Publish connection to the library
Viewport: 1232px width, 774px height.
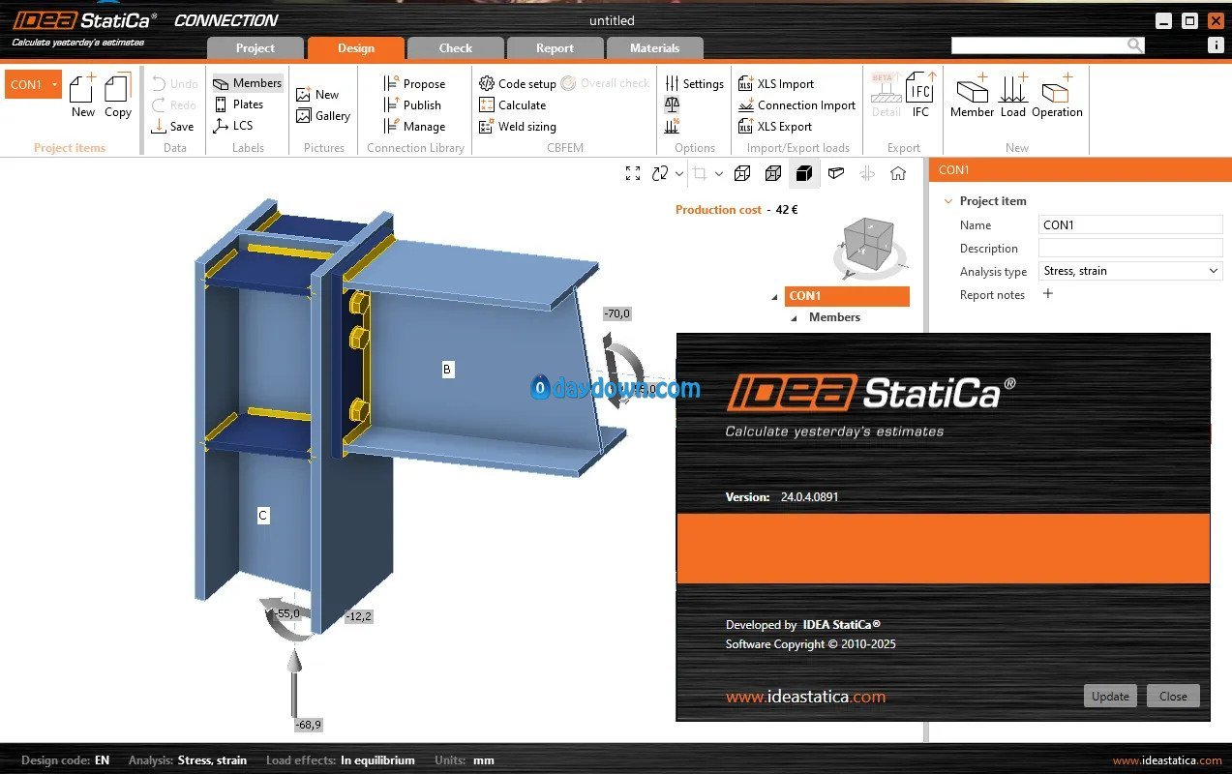412,105
